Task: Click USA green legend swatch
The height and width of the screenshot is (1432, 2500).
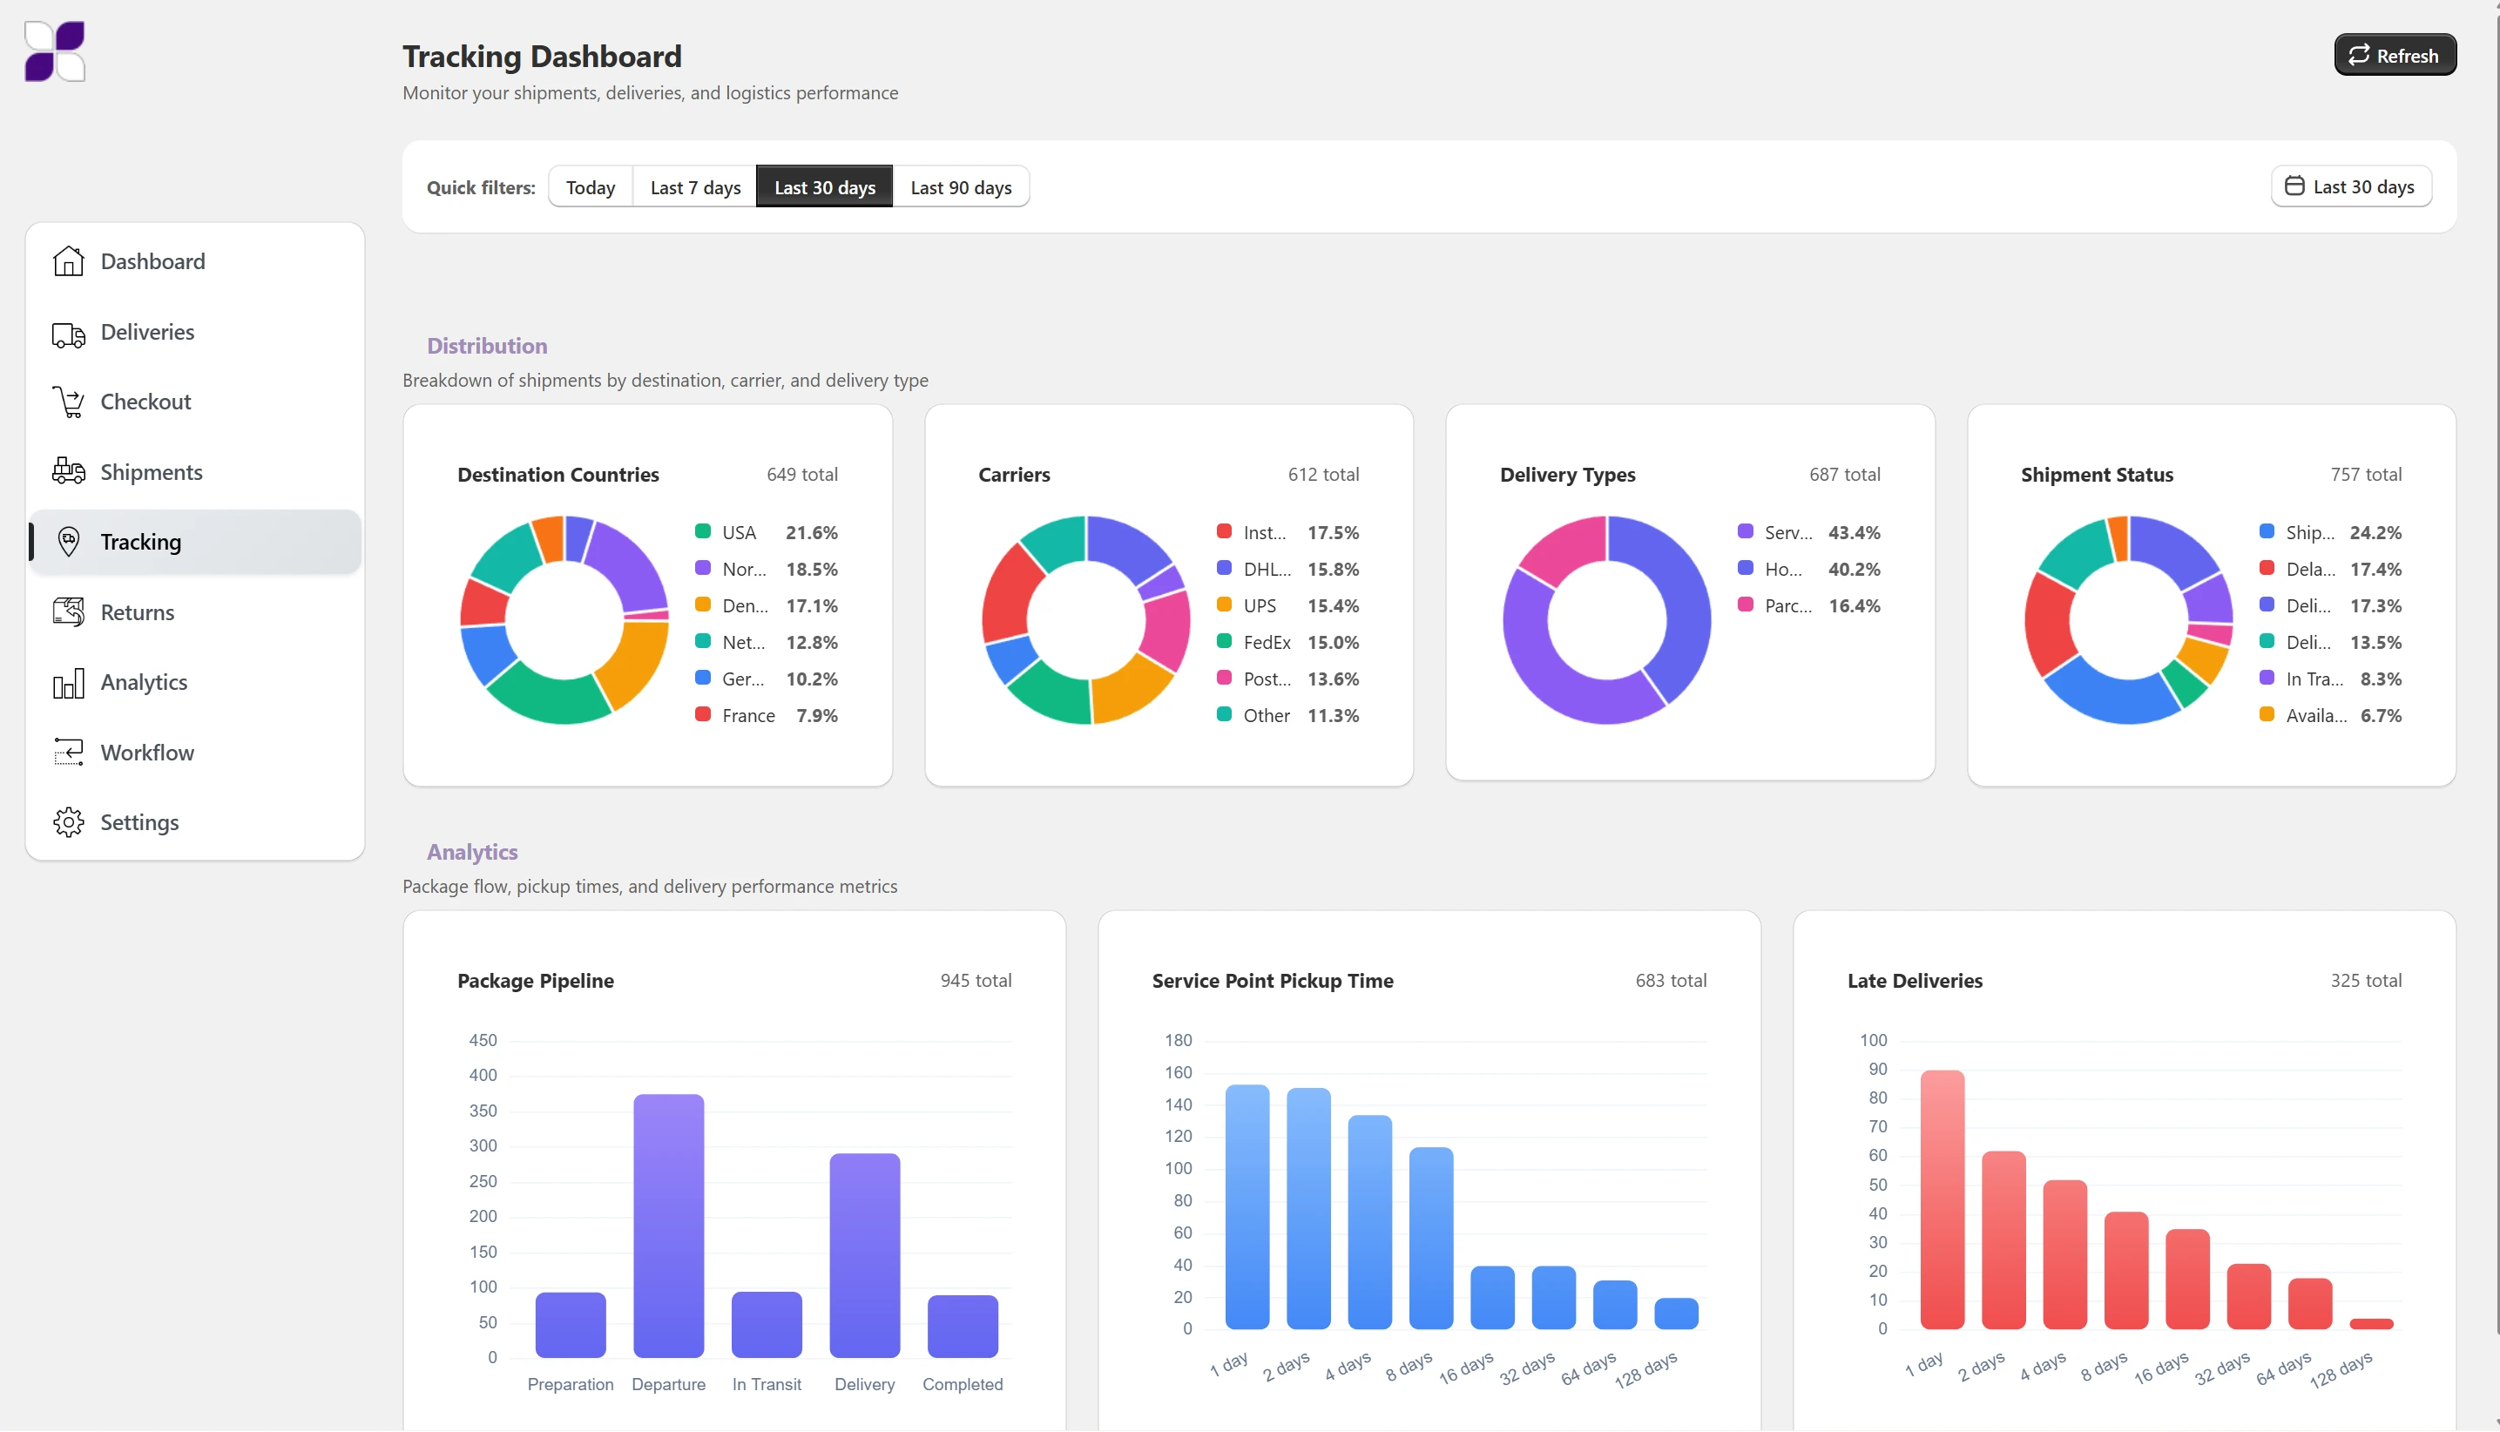Action: (x=703, y=532)
